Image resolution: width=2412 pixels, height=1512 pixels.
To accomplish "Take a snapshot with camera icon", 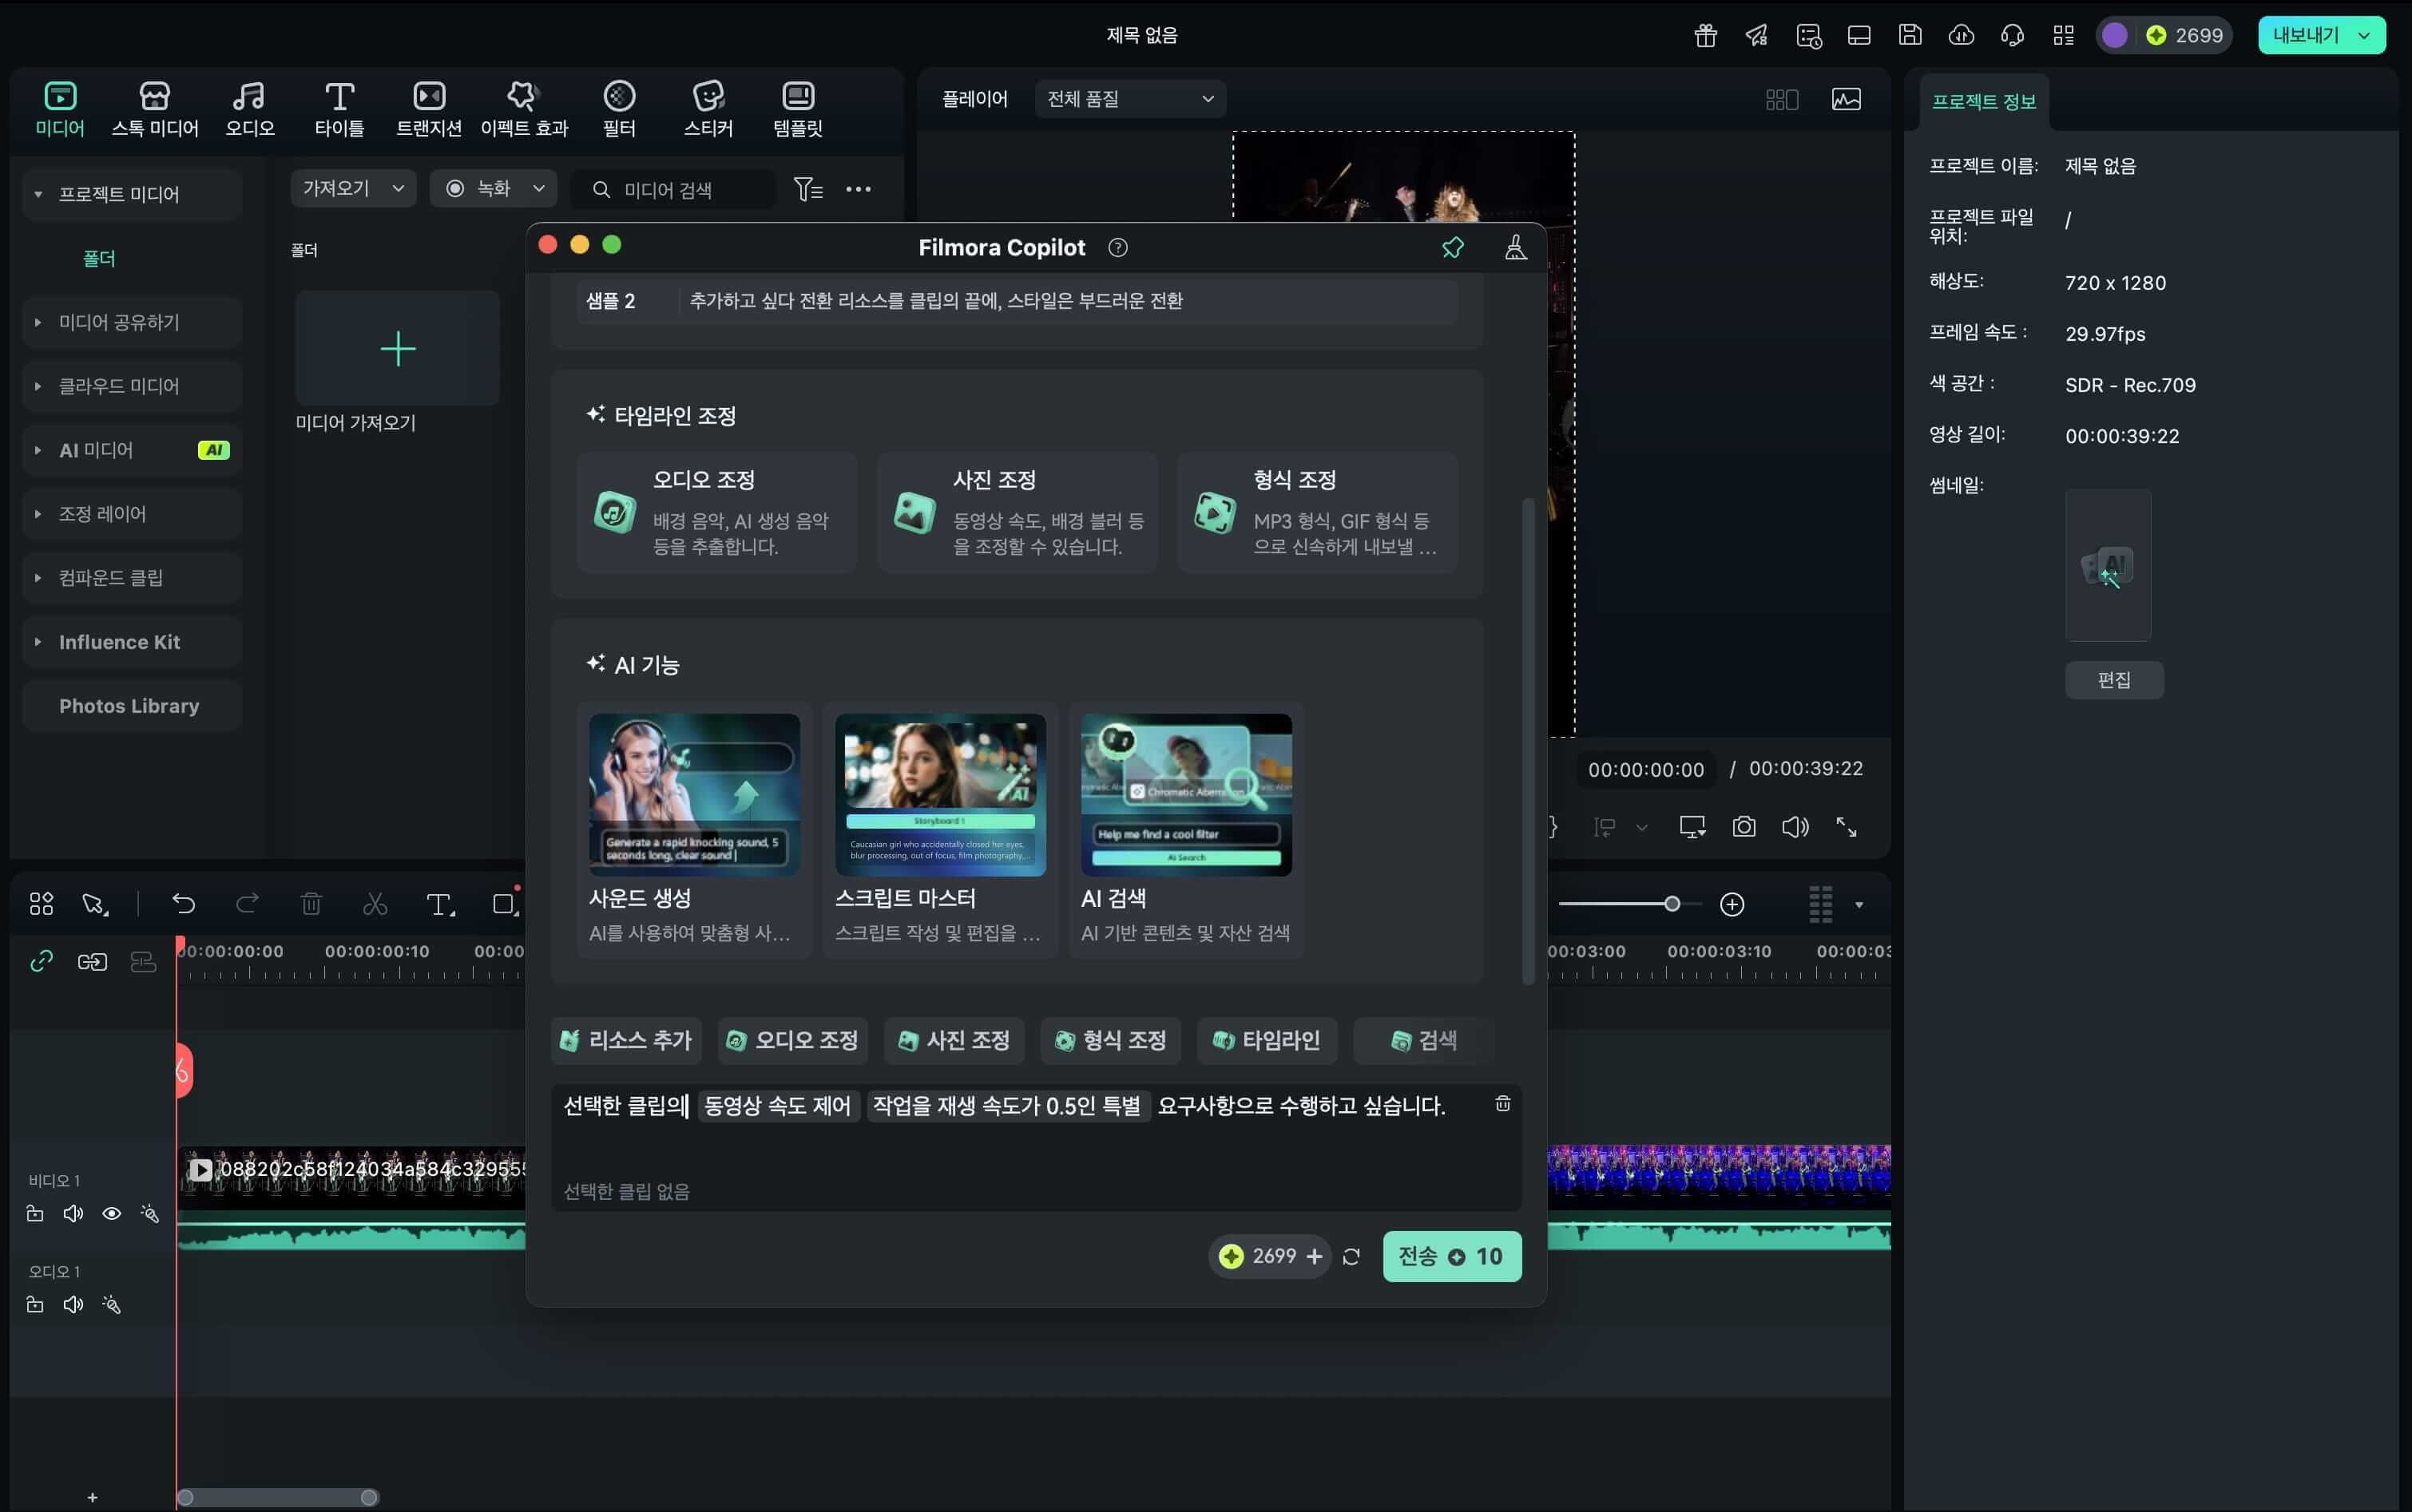I will click(1744, 827).
